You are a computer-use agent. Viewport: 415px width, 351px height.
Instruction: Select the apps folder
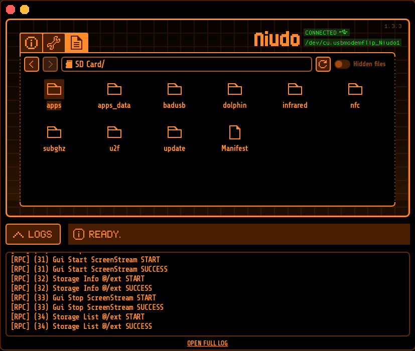click(54, 94)
